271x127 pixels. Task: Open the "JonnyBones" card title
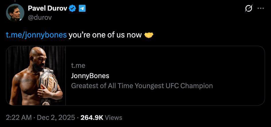pos(90,76)
